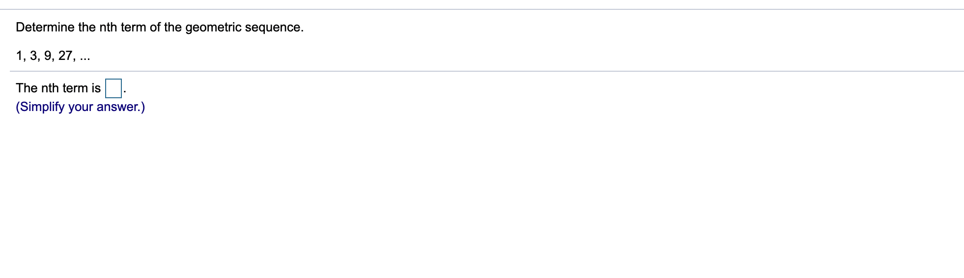Click "nth" in the top question sentence
Screen dimensions: 964x278
click(x=108, y=28)
